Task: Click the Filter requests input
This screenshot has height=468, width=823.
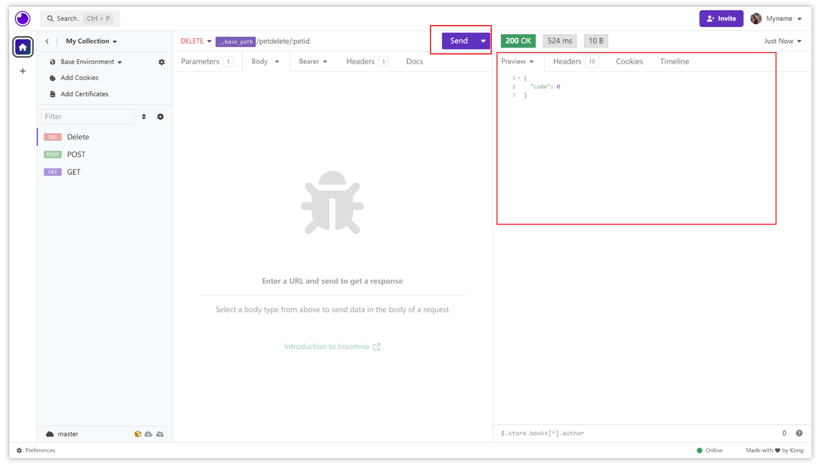Action: [x=88, y=116]
